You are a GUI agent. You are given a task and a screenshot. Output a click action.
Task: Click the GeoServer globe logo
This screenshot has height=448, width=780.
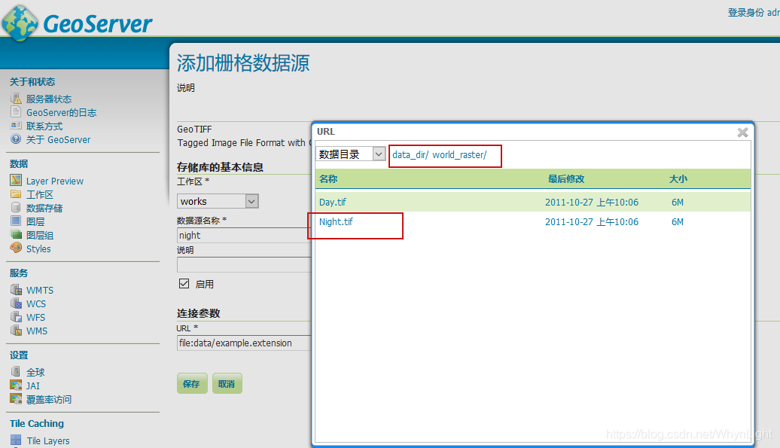pos(20,23)
